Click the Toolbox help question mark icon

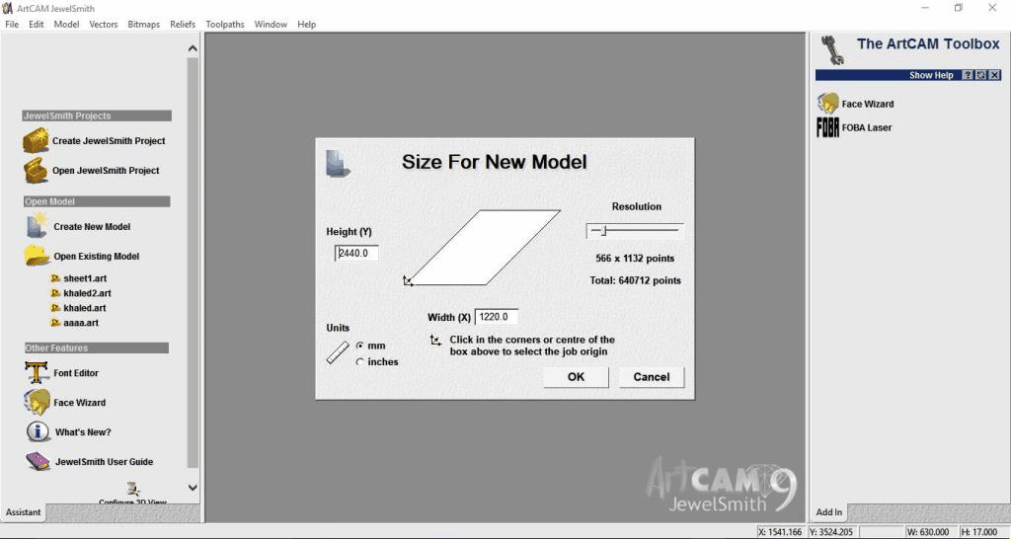(968, 75)
